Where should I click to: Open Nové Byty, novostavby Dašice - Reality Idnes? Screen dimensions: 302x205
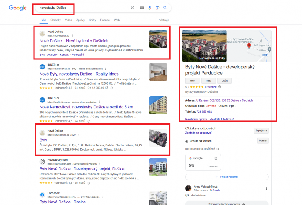click(x=79, y=74)
